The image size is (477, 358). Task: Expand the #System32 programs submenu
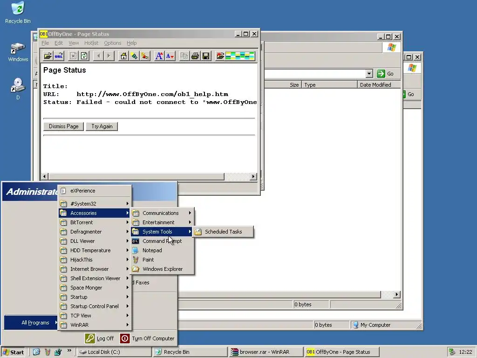(95, 204)
